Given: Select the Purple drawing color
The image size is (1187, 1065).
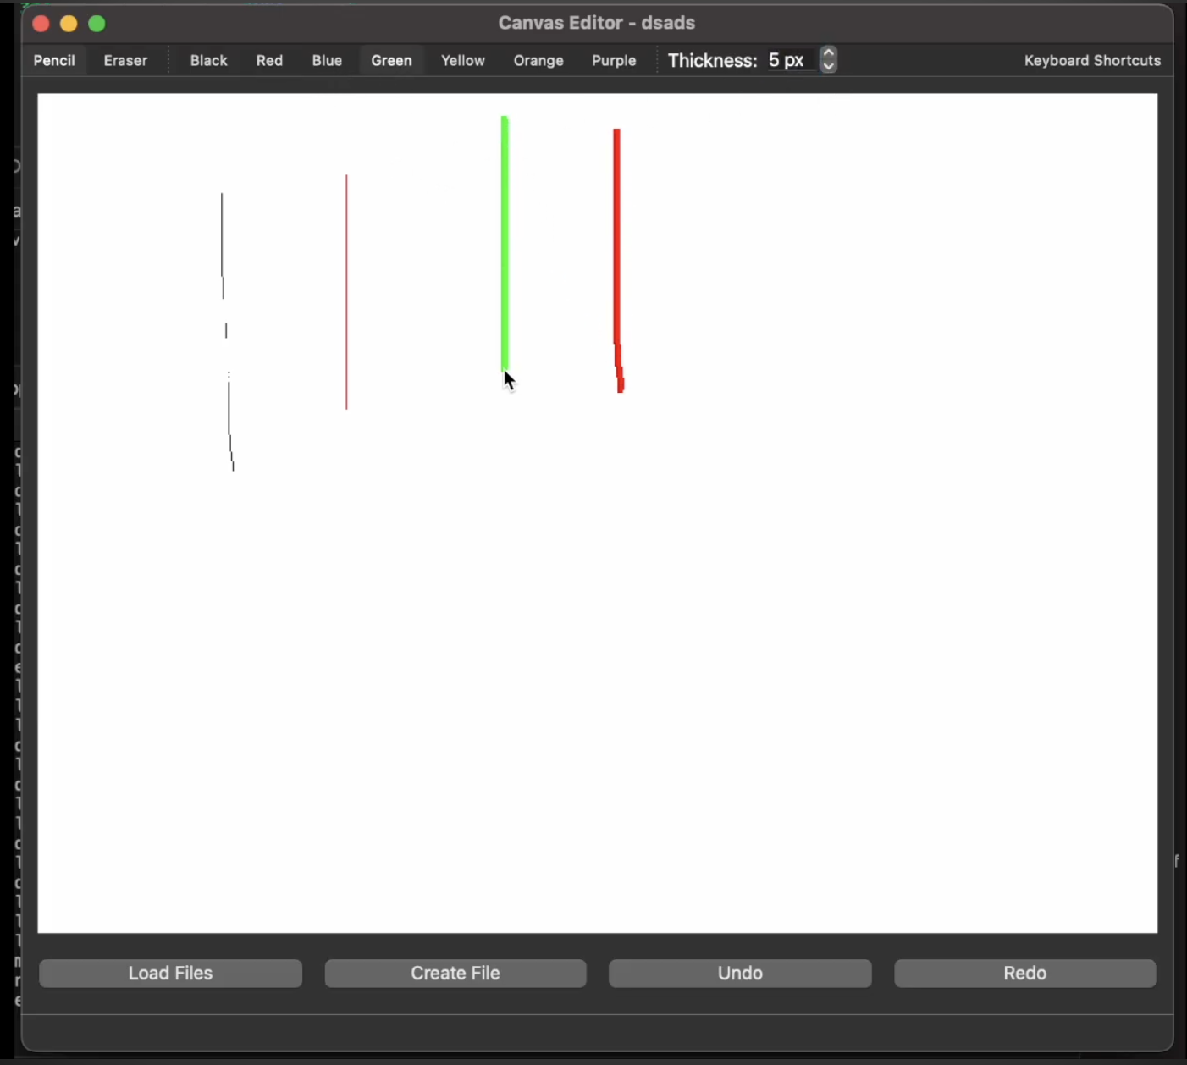Looking at the screenshot, I should click(613, 60).
